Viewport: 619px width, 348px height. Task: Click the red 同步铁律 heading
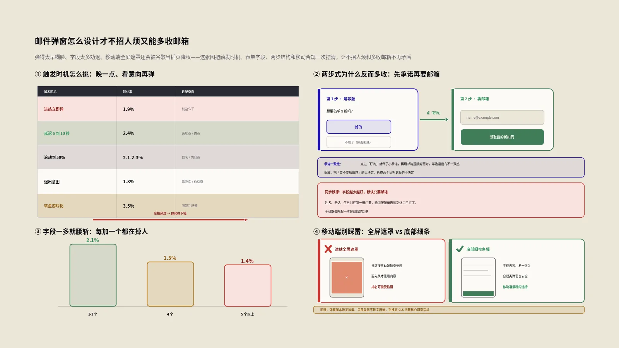coord(356,192)
